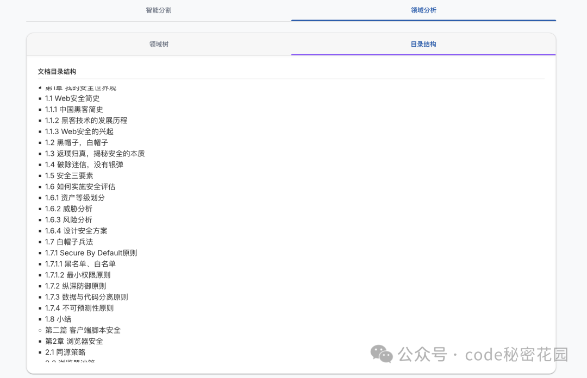Select the 目录结构 sub-tab
The image size is (587, 378).
[423, 44]
